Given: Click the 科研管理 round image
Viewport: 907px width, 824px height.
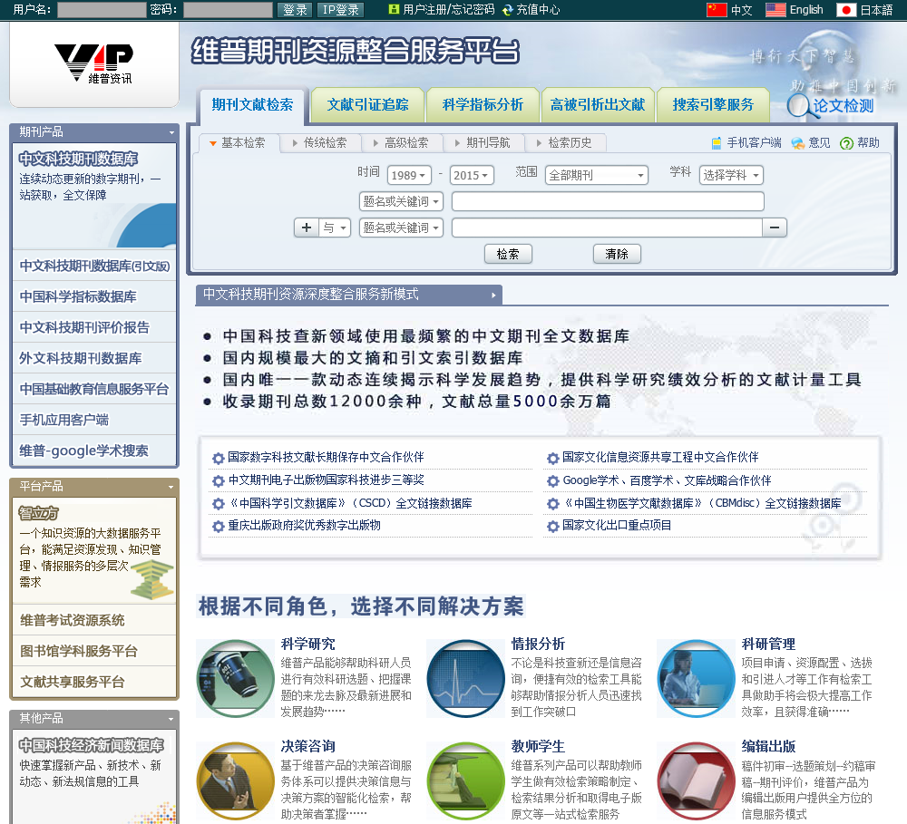Looking at the screenshot, I should tap(696, 678).
